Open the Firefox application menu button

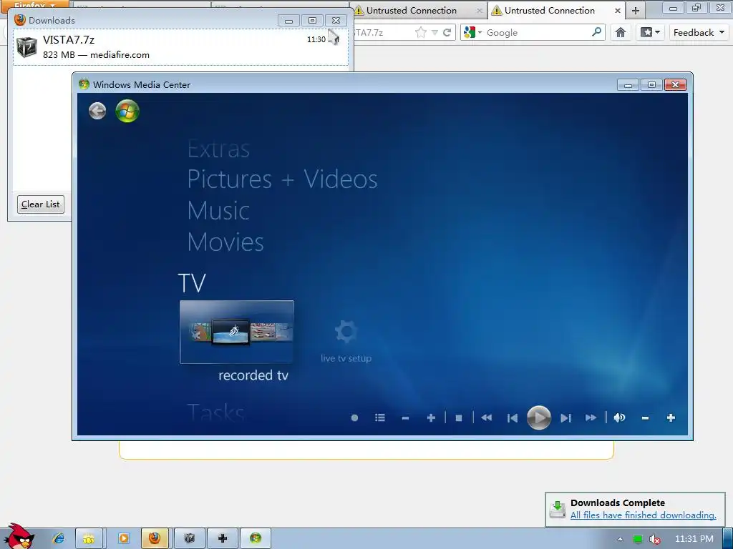tap(34, 5)
